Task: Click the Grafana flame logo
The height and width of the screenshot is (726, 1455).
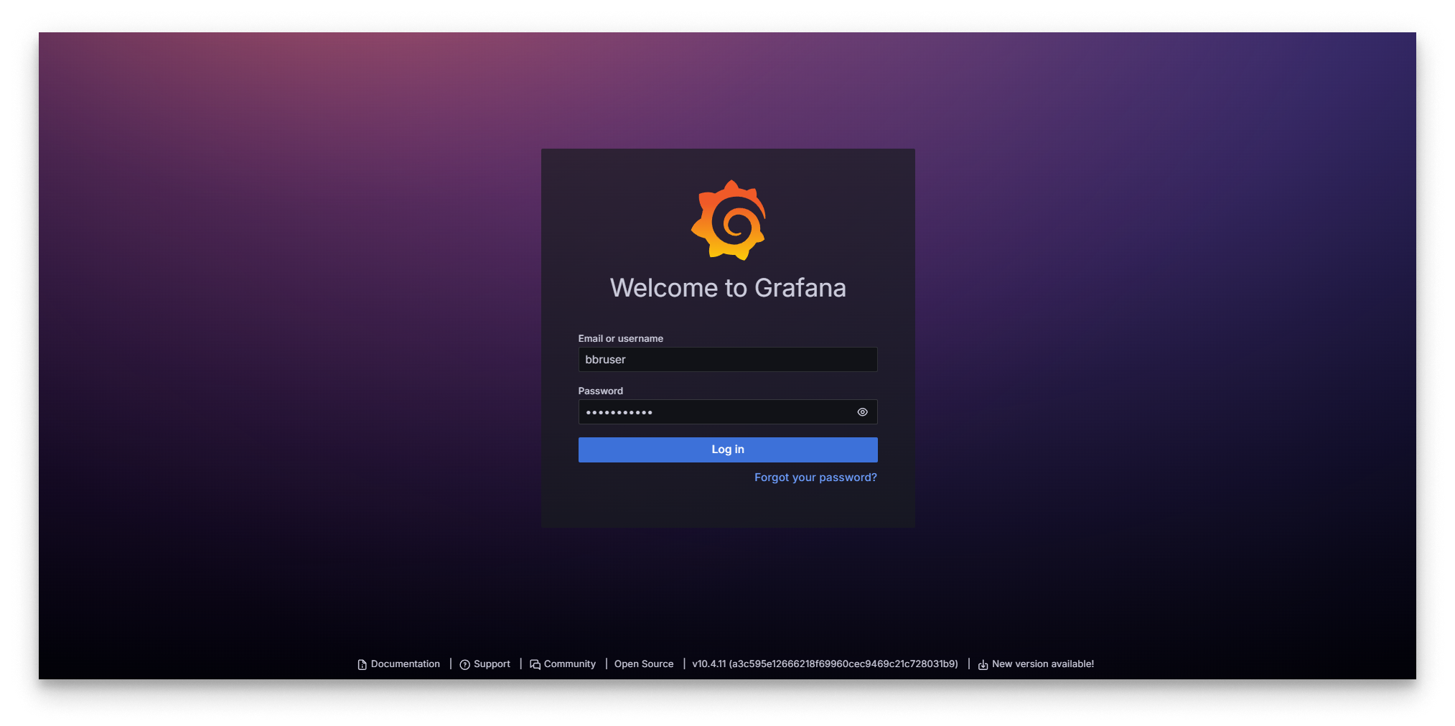Action: pos(729,220)
